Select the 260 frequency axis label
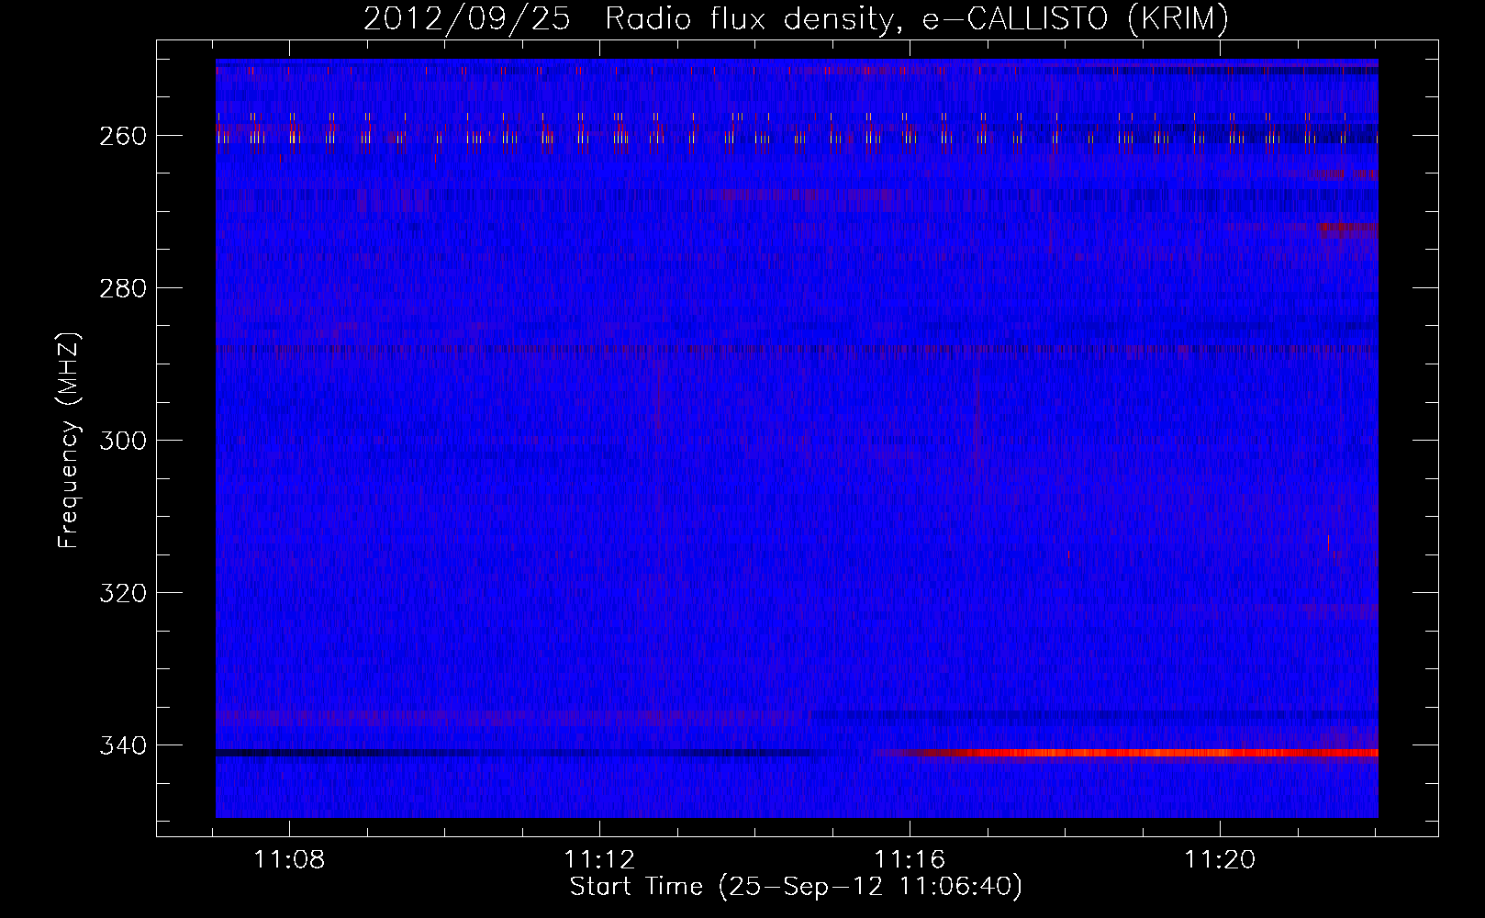1485x918 pixels. pos(122,136)
